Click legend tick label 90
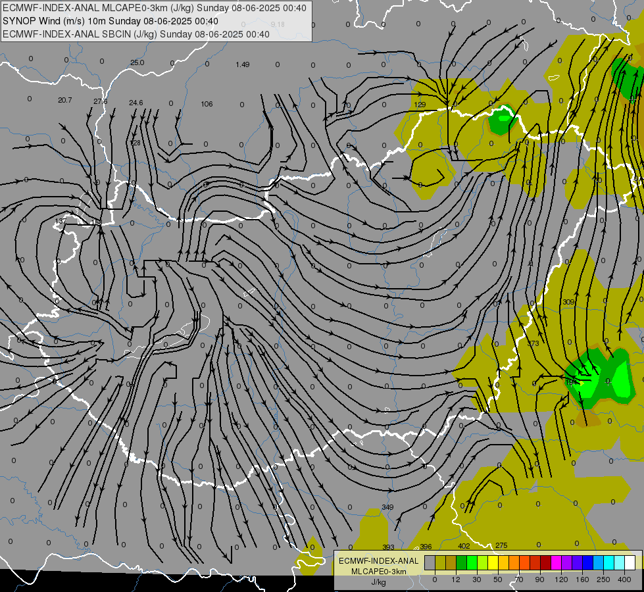The height and width of the screenshot is (592, 644). pyautogui.click(x=539, y=580)
